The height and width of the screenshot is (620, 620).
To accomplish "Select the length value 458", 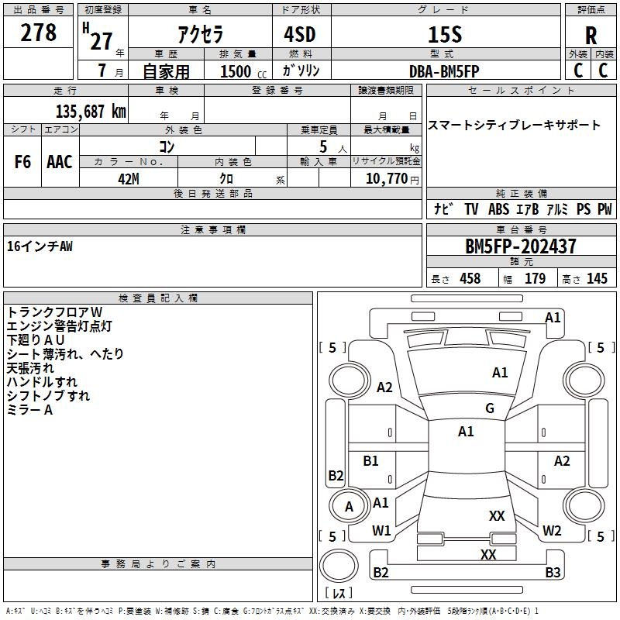I will [470, 278].
